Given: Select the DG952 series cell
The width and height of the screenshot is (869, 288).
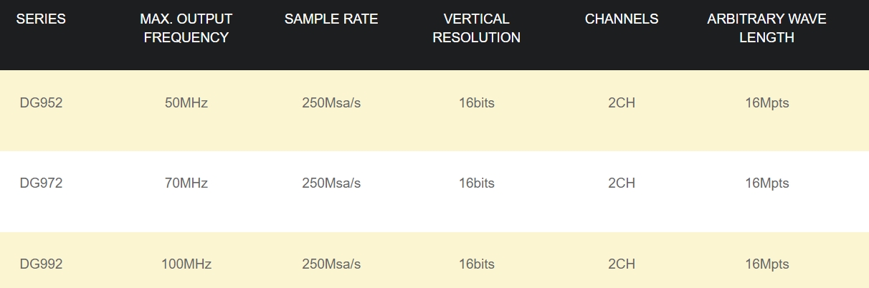Looking at the screenshot, I should [x=42, y=102].
